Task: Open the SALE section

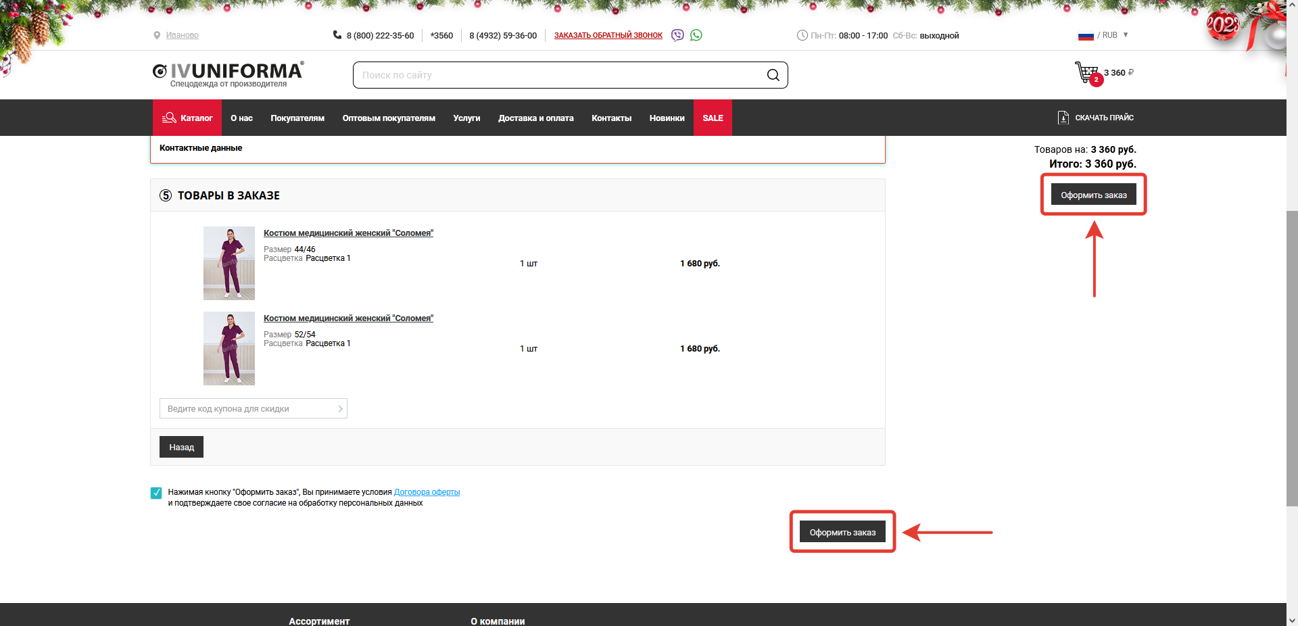Action: tap(713, 118)
